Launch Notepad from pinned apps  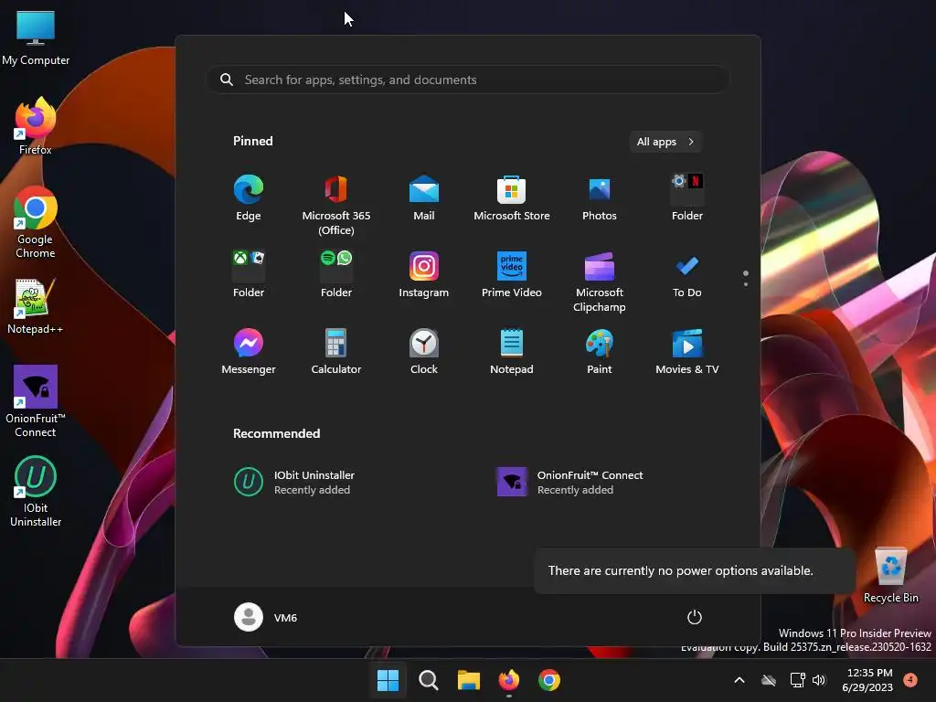pos(512,352)
